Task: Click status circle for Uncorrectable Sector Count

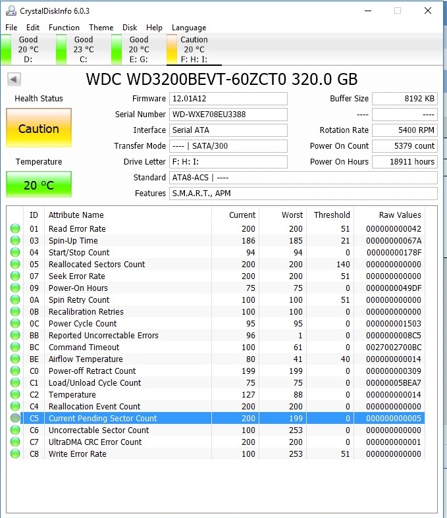Action: coord(15,430)
